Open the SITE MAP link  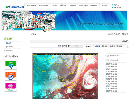[116, 6]
